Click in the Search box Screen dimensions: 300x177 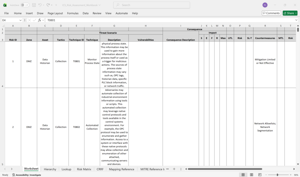[151, 5]
